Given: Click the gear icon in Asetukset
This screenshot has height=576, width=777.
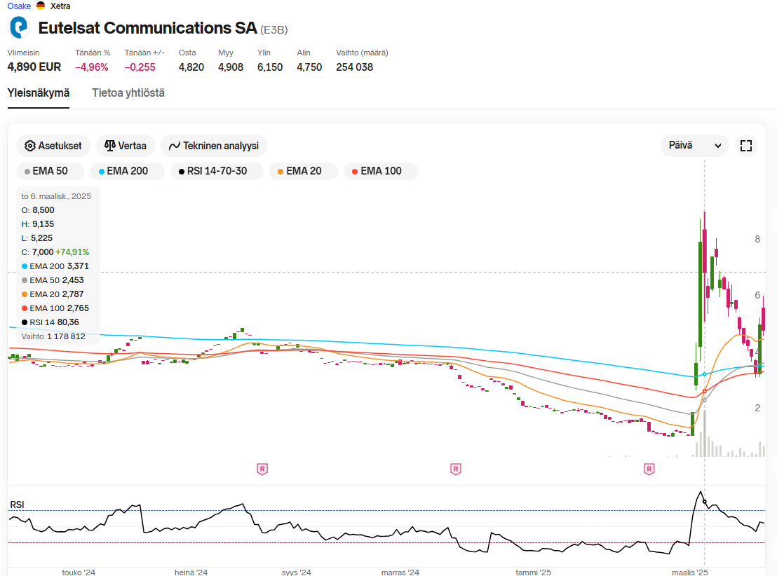Looking at the screenshot, I should pyautogui.click(x=29, y=146).
